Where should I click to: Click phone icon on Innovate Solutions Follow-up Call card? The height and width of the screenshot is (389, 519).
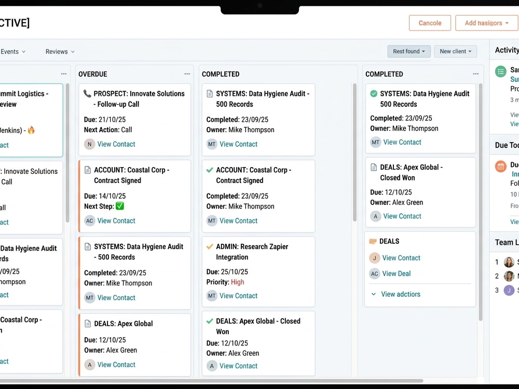pyautogui.click(x=87, y=93)
